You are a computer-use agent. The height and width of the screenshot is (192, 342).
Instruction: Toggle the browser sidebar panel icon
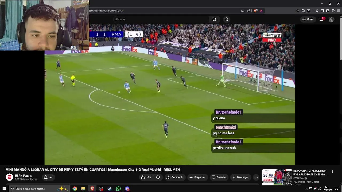point(322,11)
